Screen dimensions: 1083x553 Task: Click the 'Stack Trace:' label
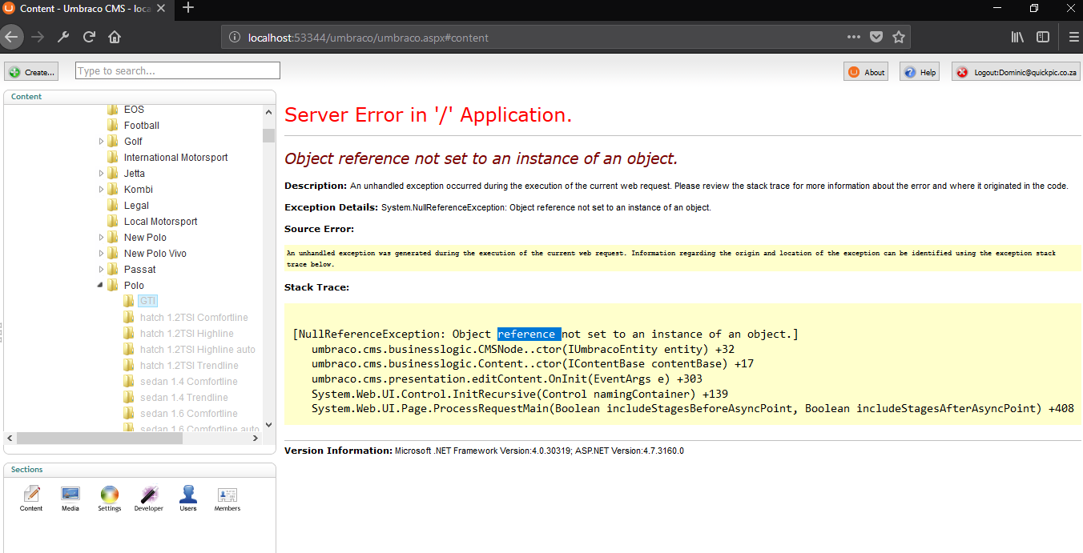[316, 287]
